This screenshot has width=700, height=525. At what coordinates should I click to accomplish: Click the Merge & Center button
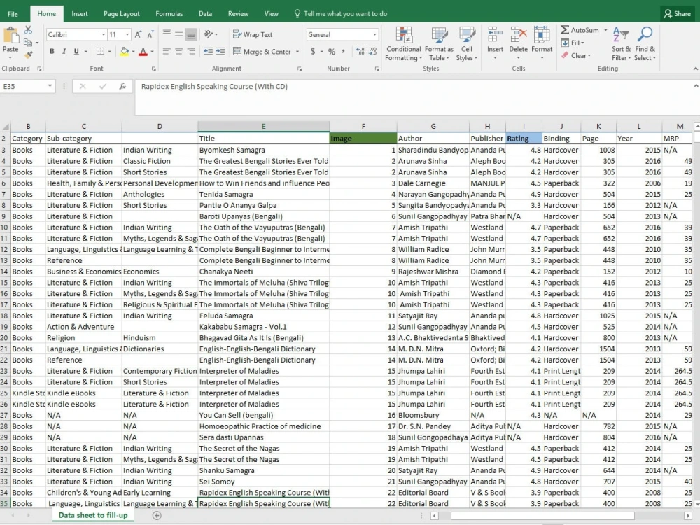pos(262,52)
